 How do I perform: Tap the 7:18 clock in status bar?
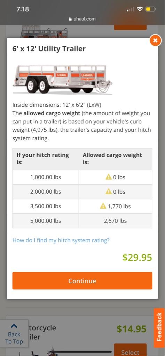click(23, 9)
